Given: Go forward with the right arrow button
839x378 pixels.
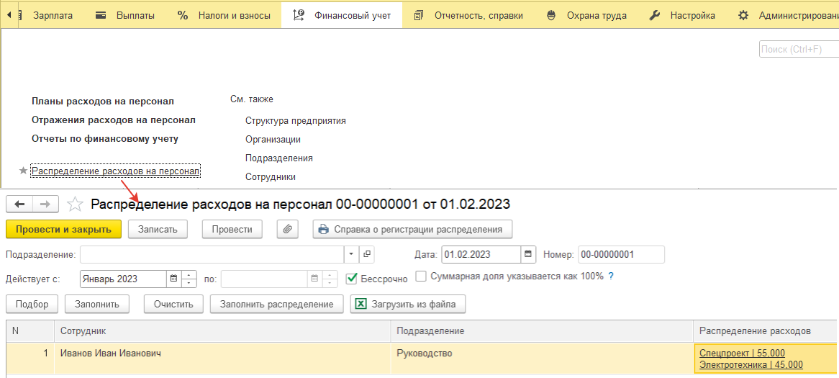Looking at the screenshot, I should [46, 204].
